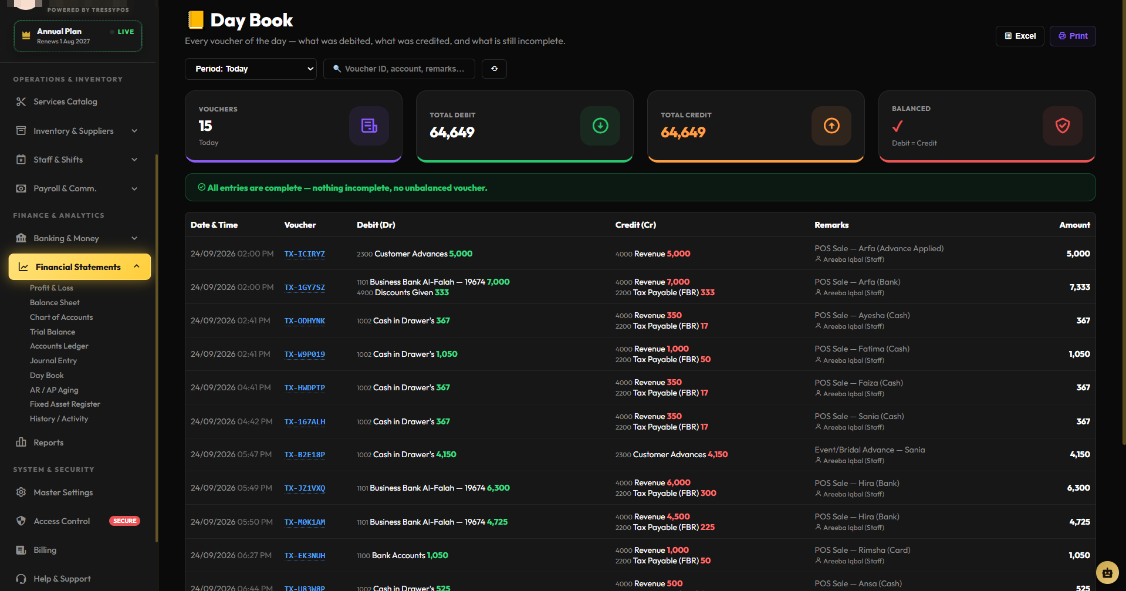The image size is (1126, 591).
Task: Open the Period: Today dropdown
Action: pos(251,69)
